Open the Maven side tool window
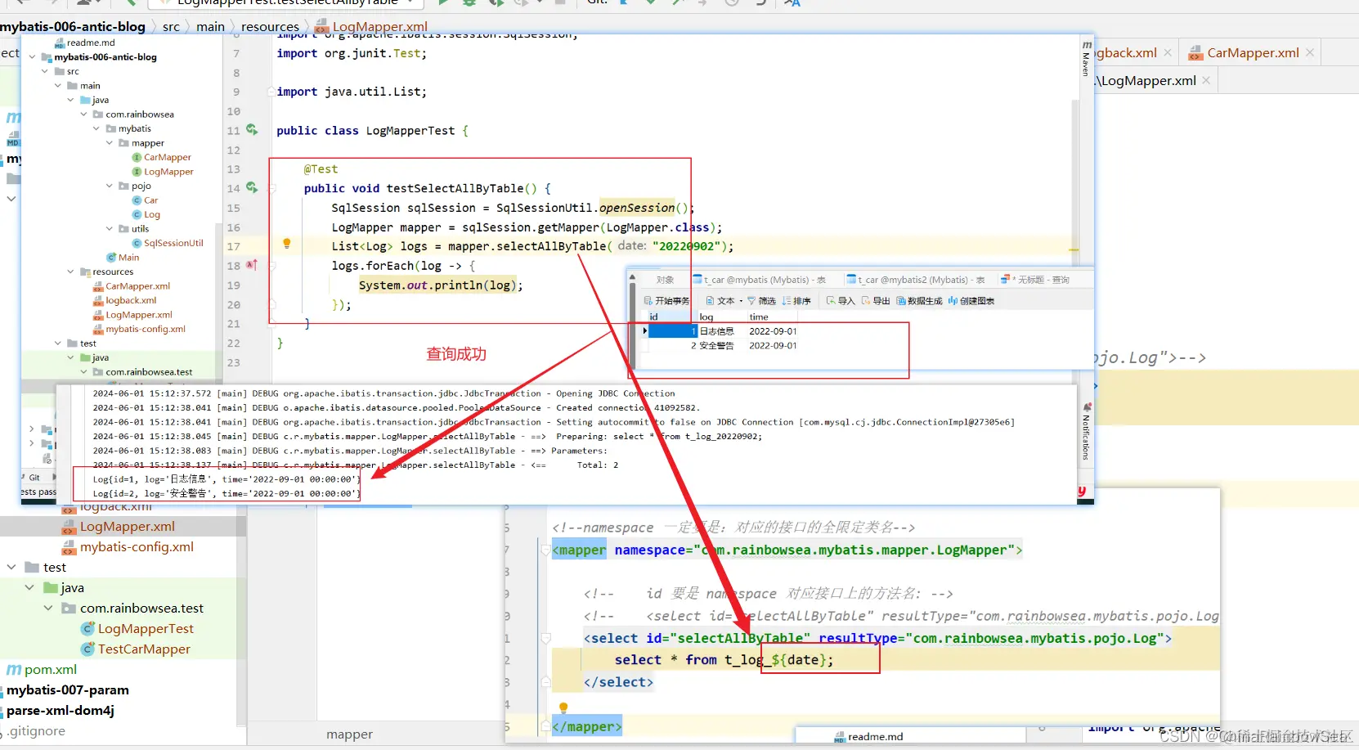 tap(1087, 58)
